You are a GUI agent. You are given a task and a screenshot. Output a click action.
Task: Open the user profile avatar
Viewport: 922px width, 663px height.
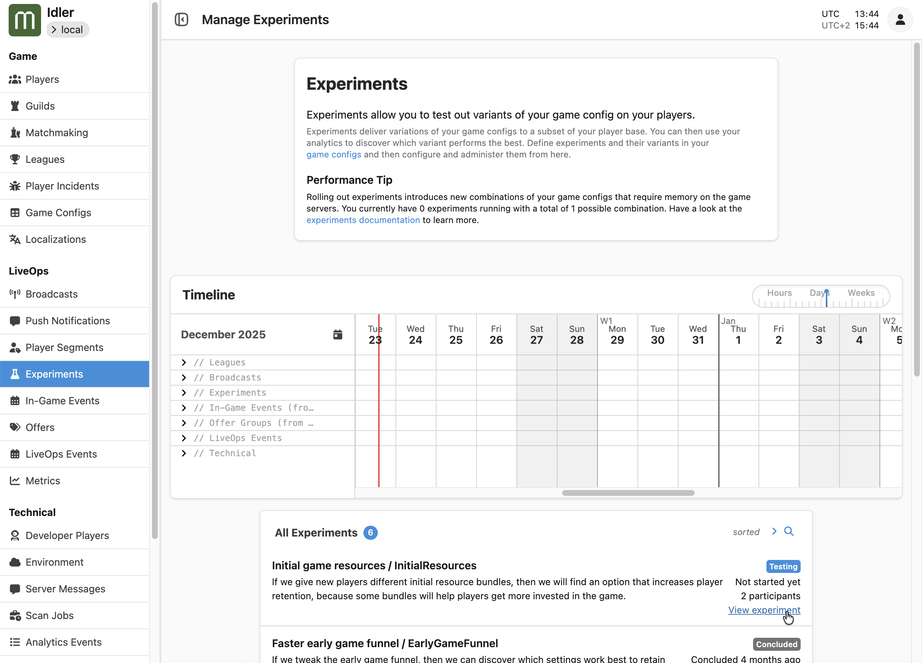(900, 19)
